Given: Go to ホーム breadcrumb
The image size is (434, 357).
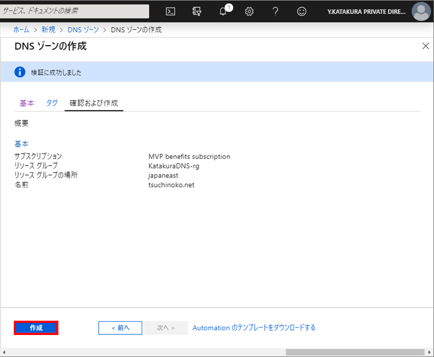Looking at the screenshot, I should point(21,30).
